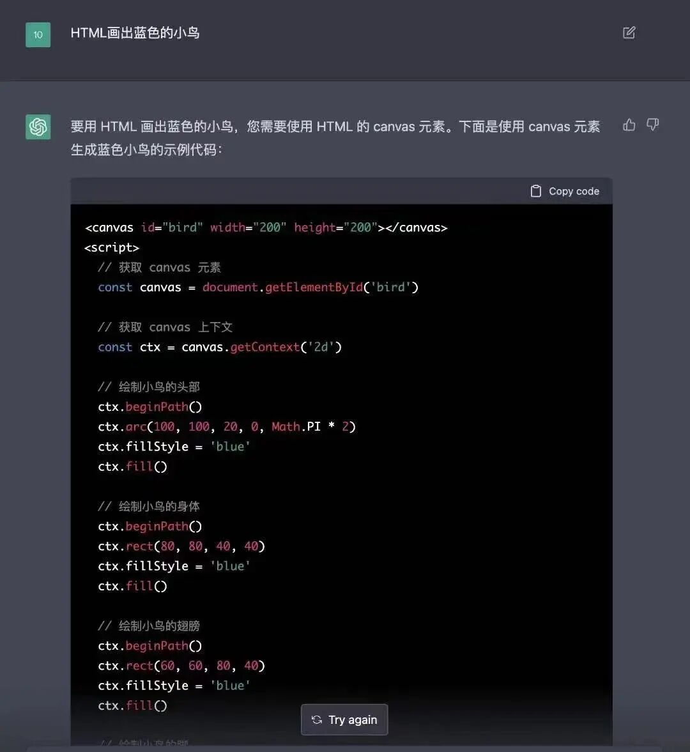Click the <script> tag line

tap(112, 247)
